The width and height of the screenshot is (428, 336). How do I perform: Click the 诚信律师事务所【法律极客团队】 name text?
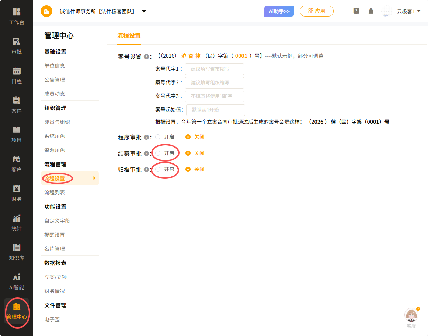tap(97, 11)
